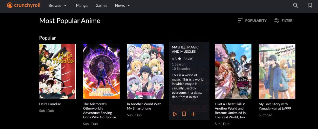This screenshot has height=129, width=318.
Task: Open the FILTER options
Action: [287, 20]
